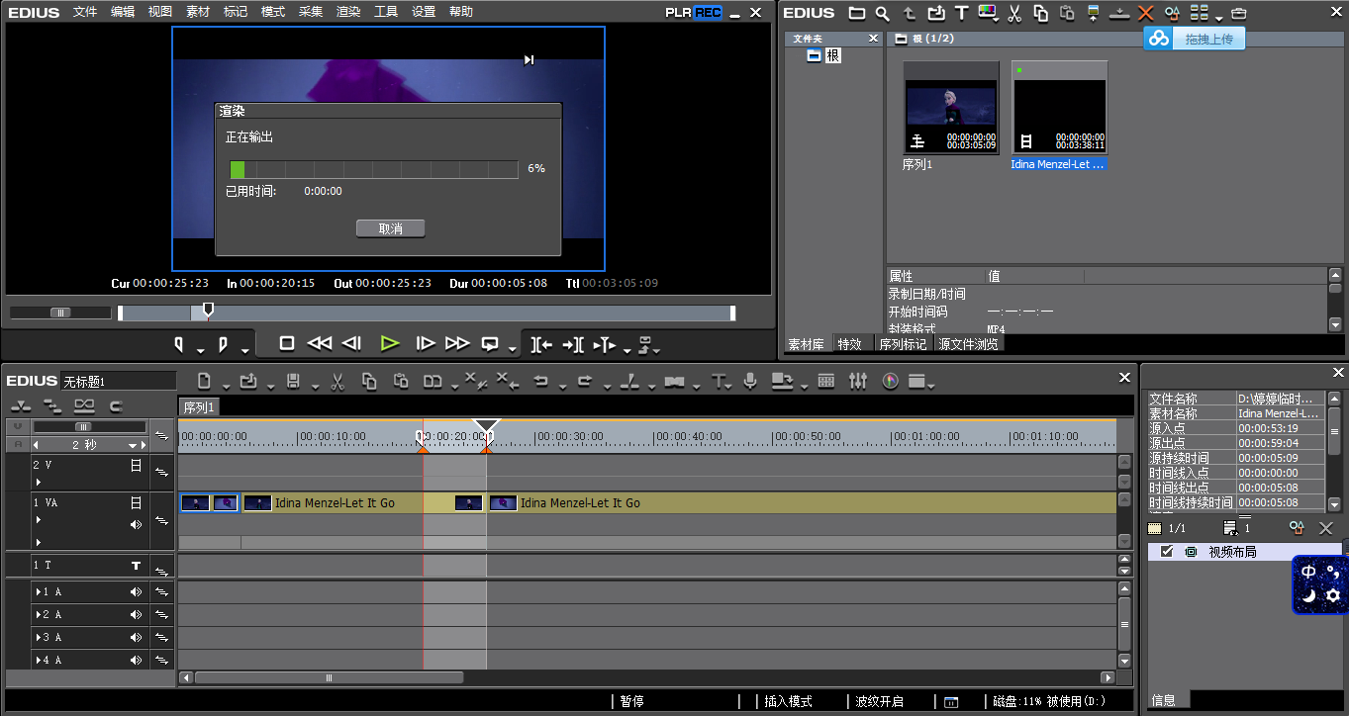Open the voice-over microphone tool

click(x=751, y=381)
